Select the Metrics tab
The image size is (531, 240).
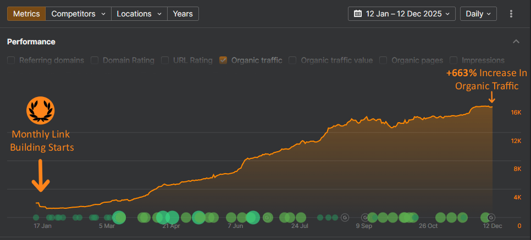point(26,13)
